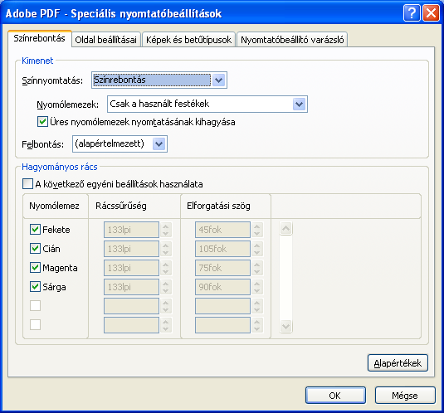Open the Képek és betűtípusok tab
The height and width of the screenshot is (413, 444).
pyautogui.click(x=189, y=40)
